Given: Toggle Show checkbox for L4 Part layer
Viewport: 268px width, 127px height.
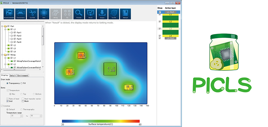Looking at the screenshot, I should 160,38.
